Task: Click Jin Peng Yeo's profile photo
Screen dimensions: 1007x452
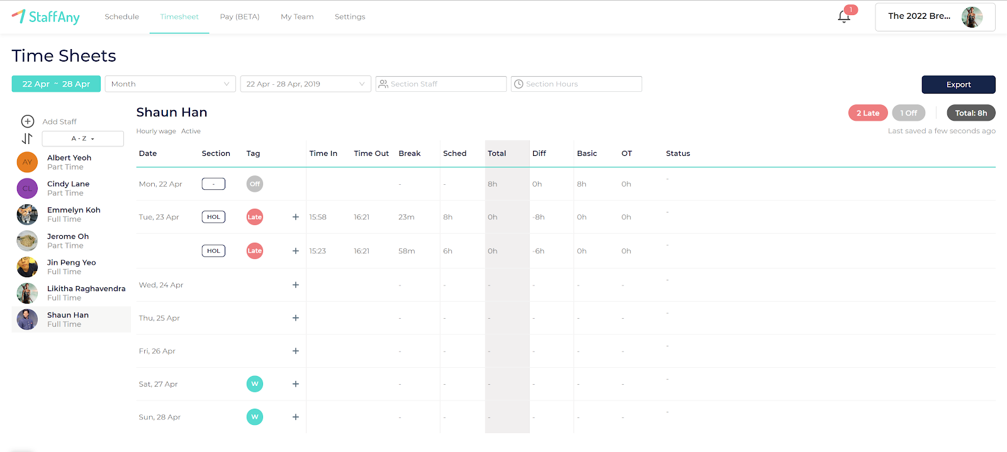Action: (x=27, y=267)
